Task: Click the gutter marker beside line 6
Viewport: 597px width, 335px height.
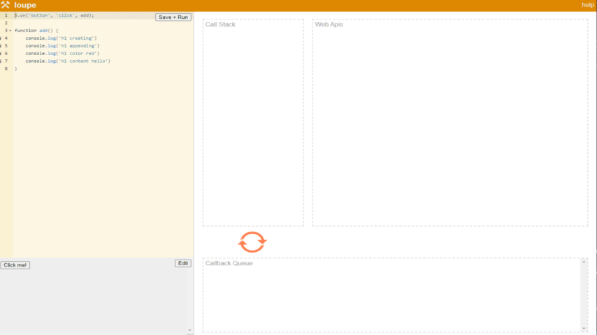Action: (x=1, y=54)
